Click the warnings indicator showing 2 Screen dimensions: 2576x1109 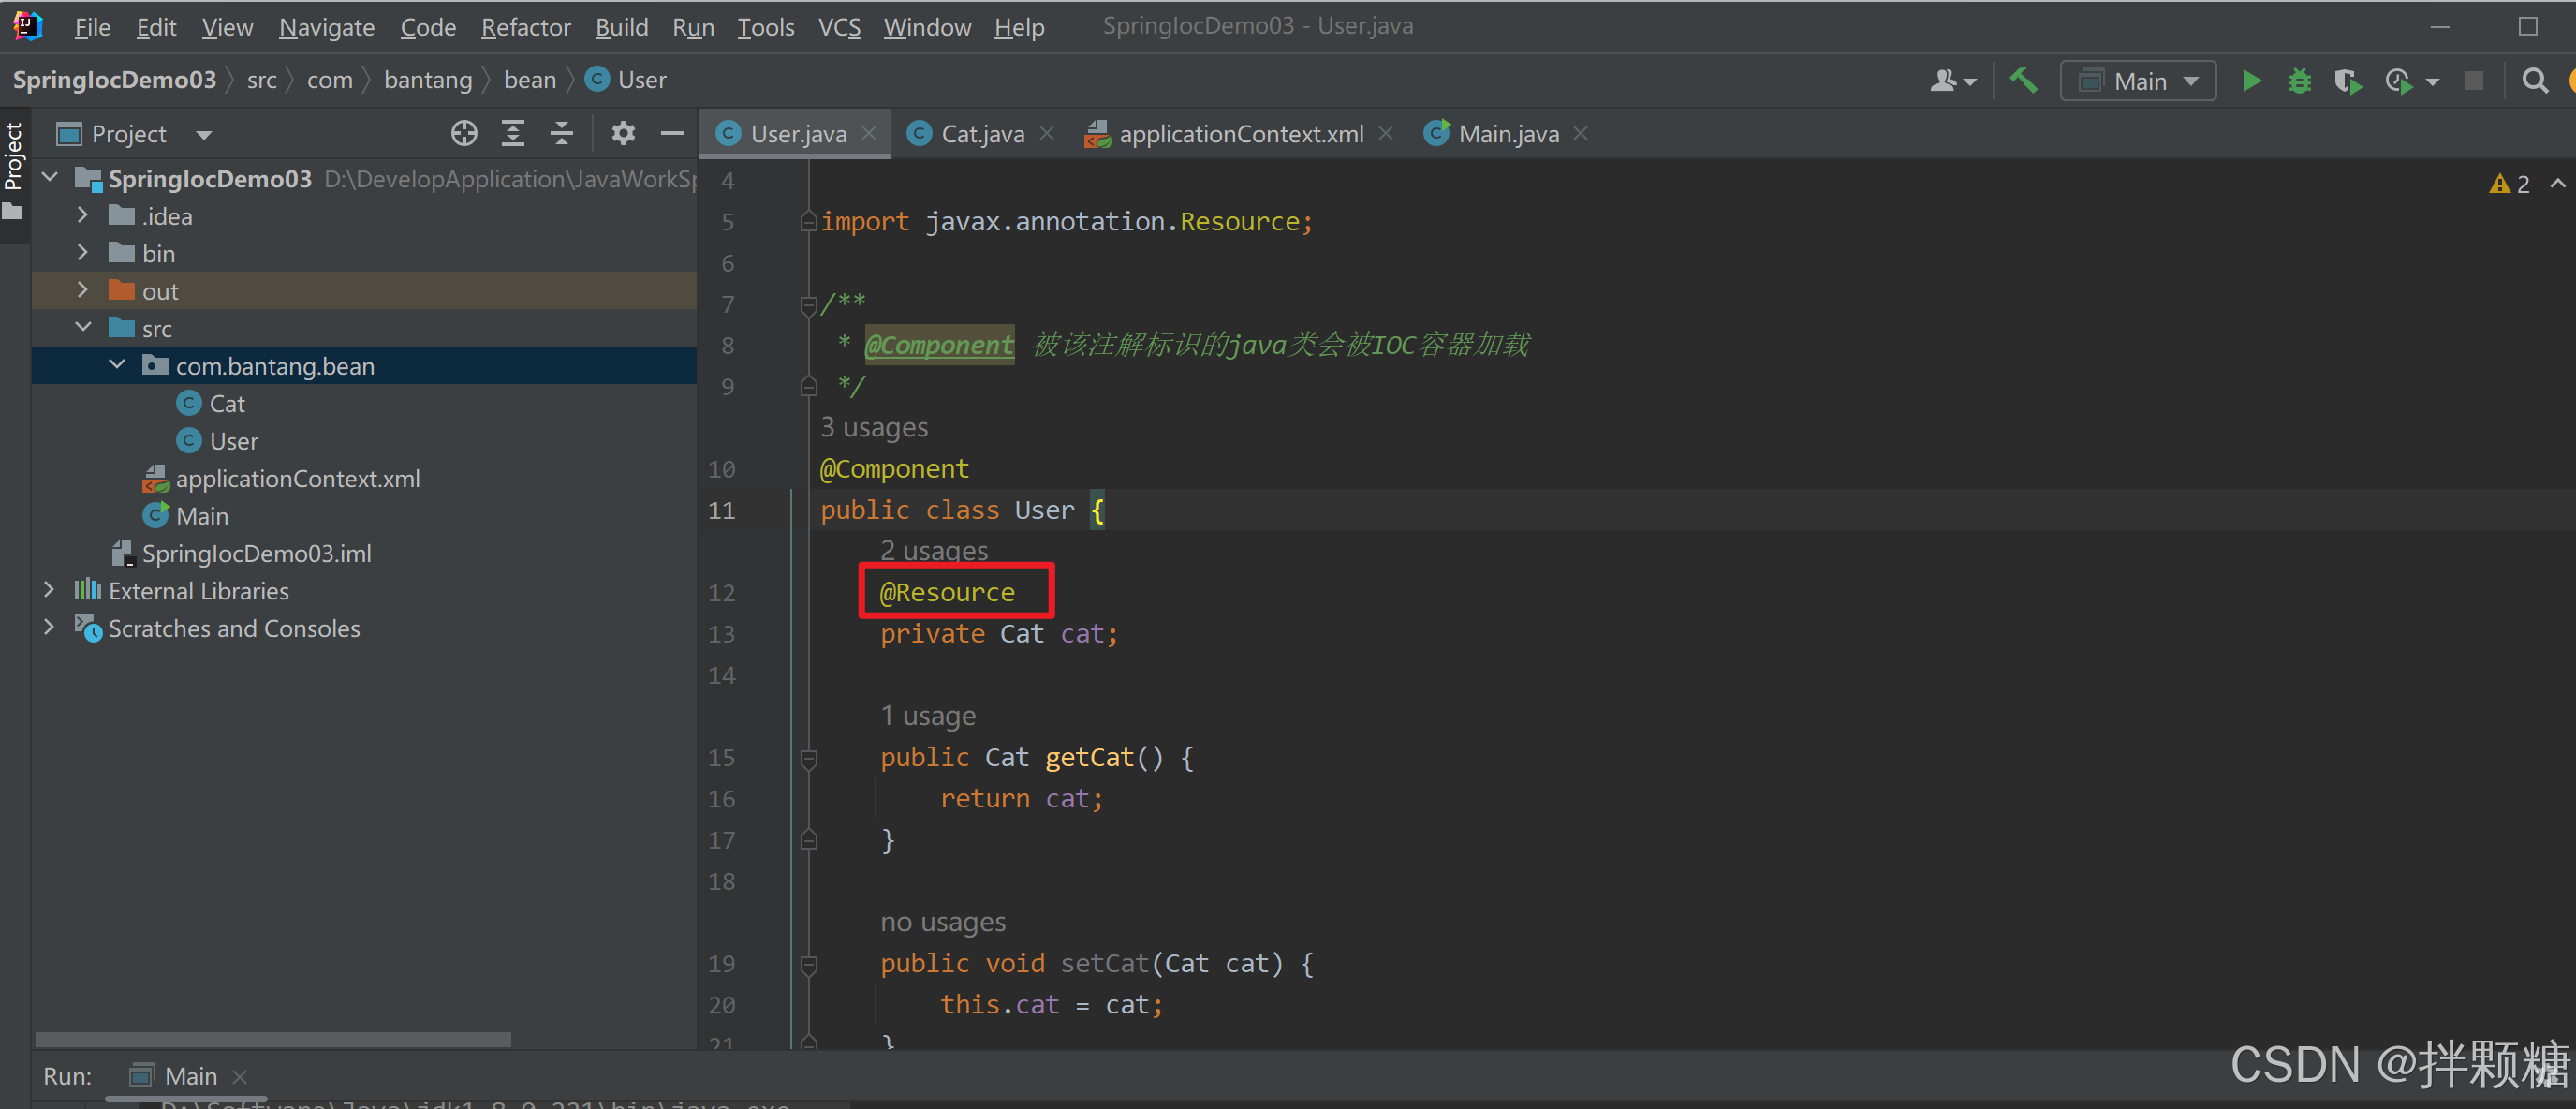pyautogui.click(x=2510, y=184)
